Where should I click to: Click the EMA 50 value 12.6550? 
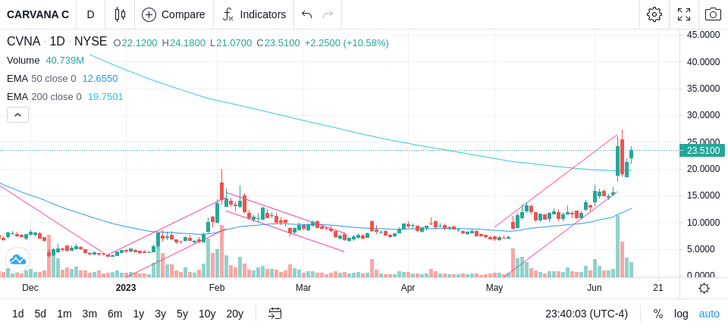pyautogui.click(x=100, y=79)
